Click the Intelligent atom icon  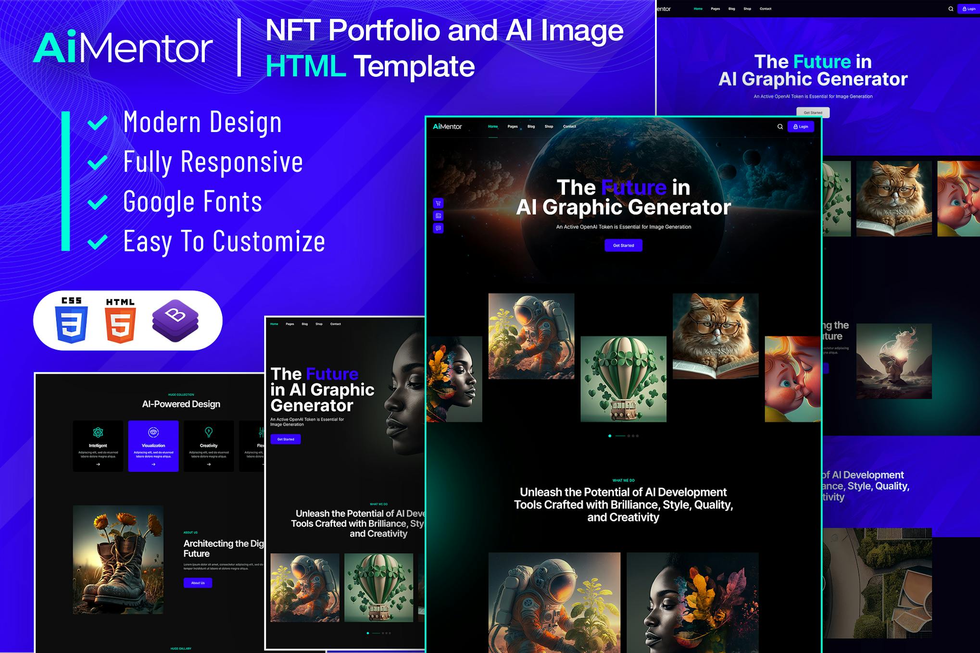(x=98, y=432)
